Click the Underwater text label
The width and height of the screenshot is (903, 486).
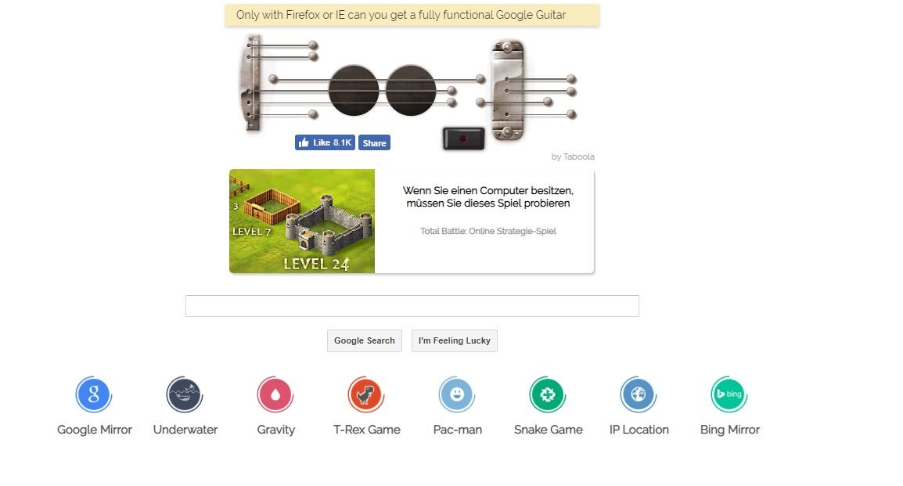click(x=185, y=430)
